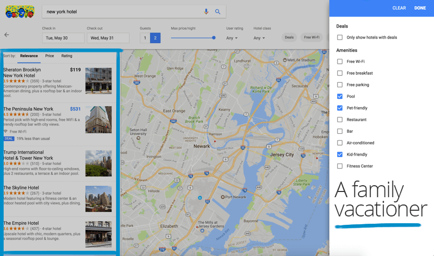Viewport: 434px width, 256px height.
Task: Open The Skyline Hotel photo
Action: (98, 199)
